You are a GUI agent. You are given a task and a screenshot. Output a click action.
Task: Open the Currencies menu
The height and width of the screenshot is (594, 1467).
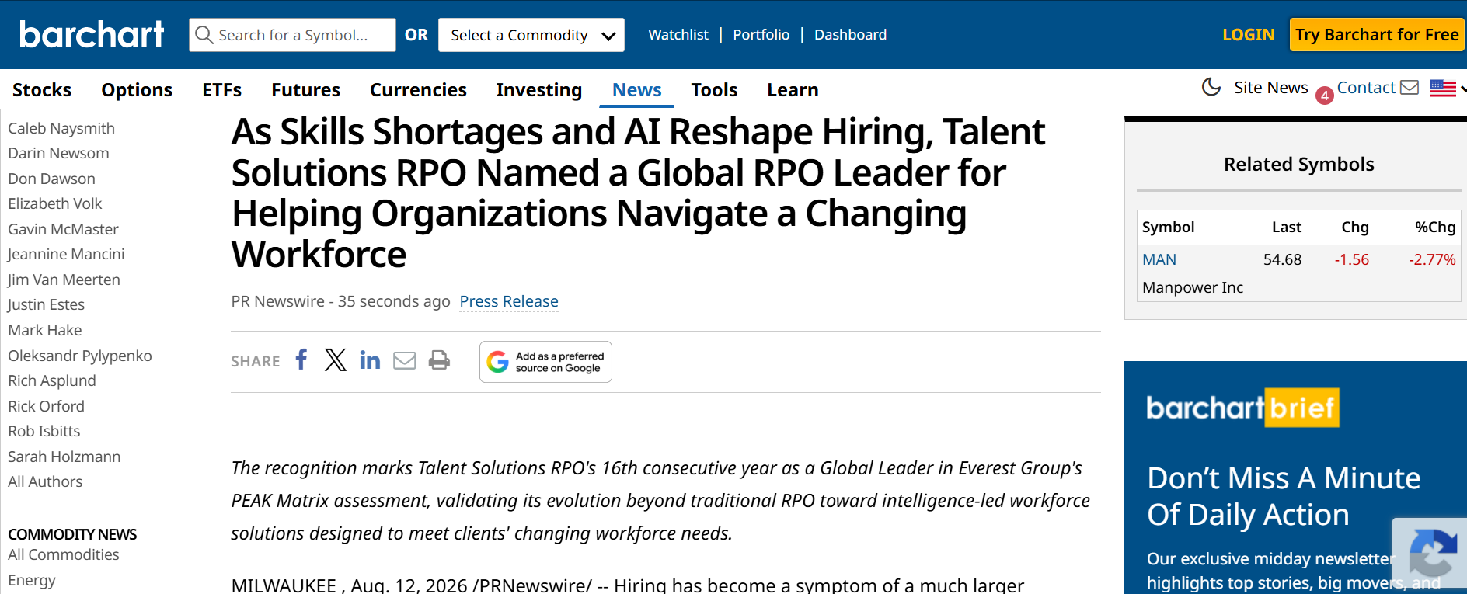418,90
